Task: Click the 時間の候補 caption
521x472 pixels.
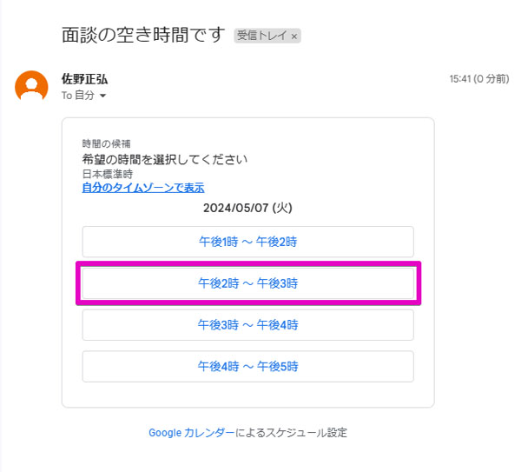Action: pos(106,143)
